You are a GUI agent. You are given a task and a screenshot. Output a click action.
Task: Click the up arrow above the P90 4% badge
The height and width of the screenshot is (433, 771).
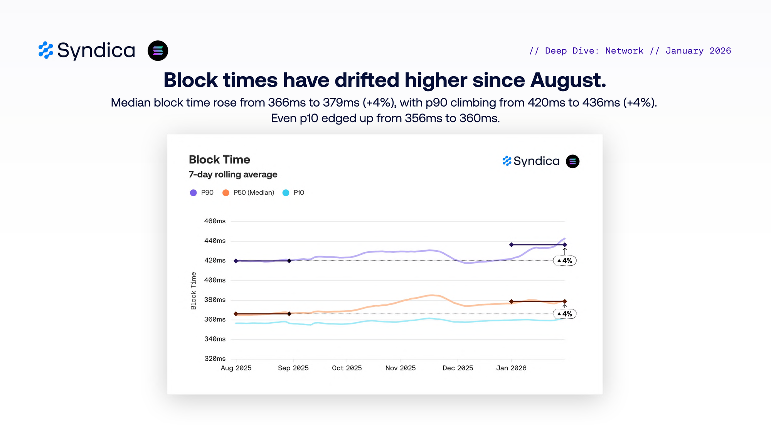(x=565, y=251)
